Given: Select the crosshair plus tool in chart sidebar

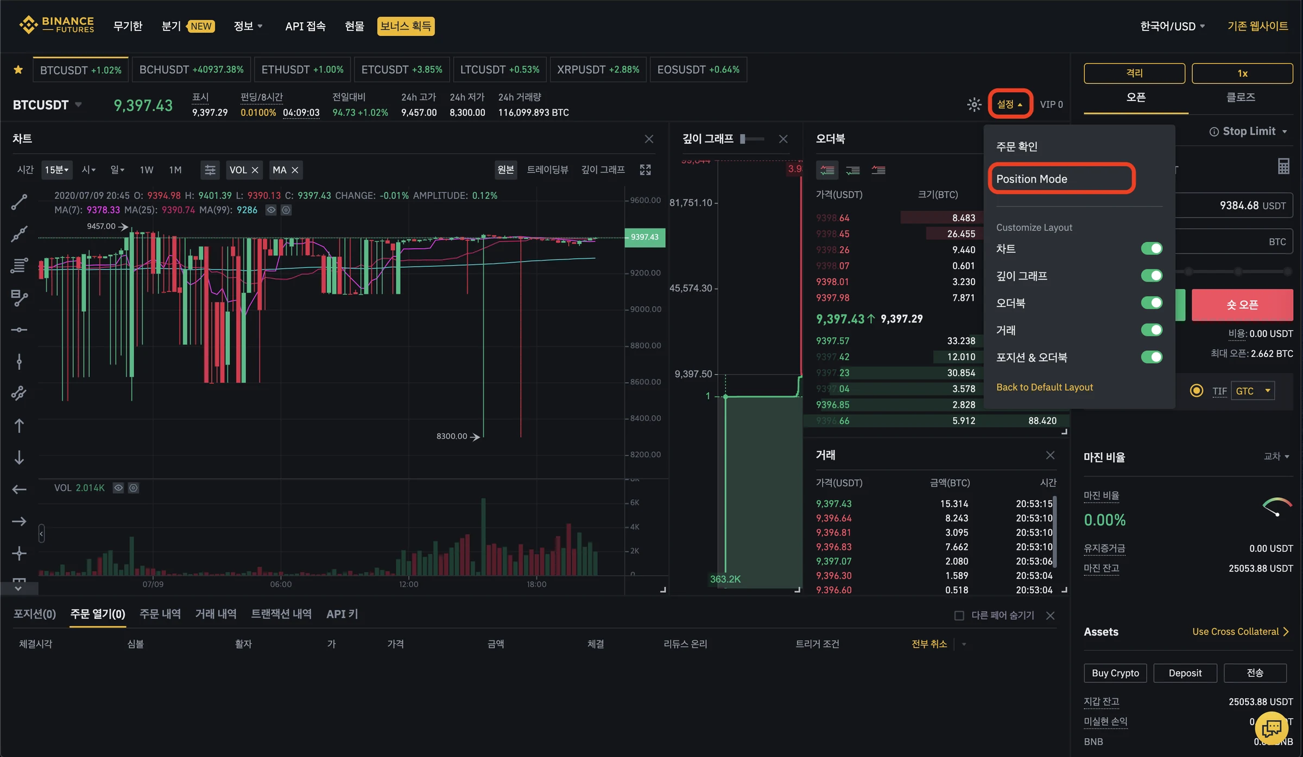Looking at the screenshot, I should coord(19,553).
